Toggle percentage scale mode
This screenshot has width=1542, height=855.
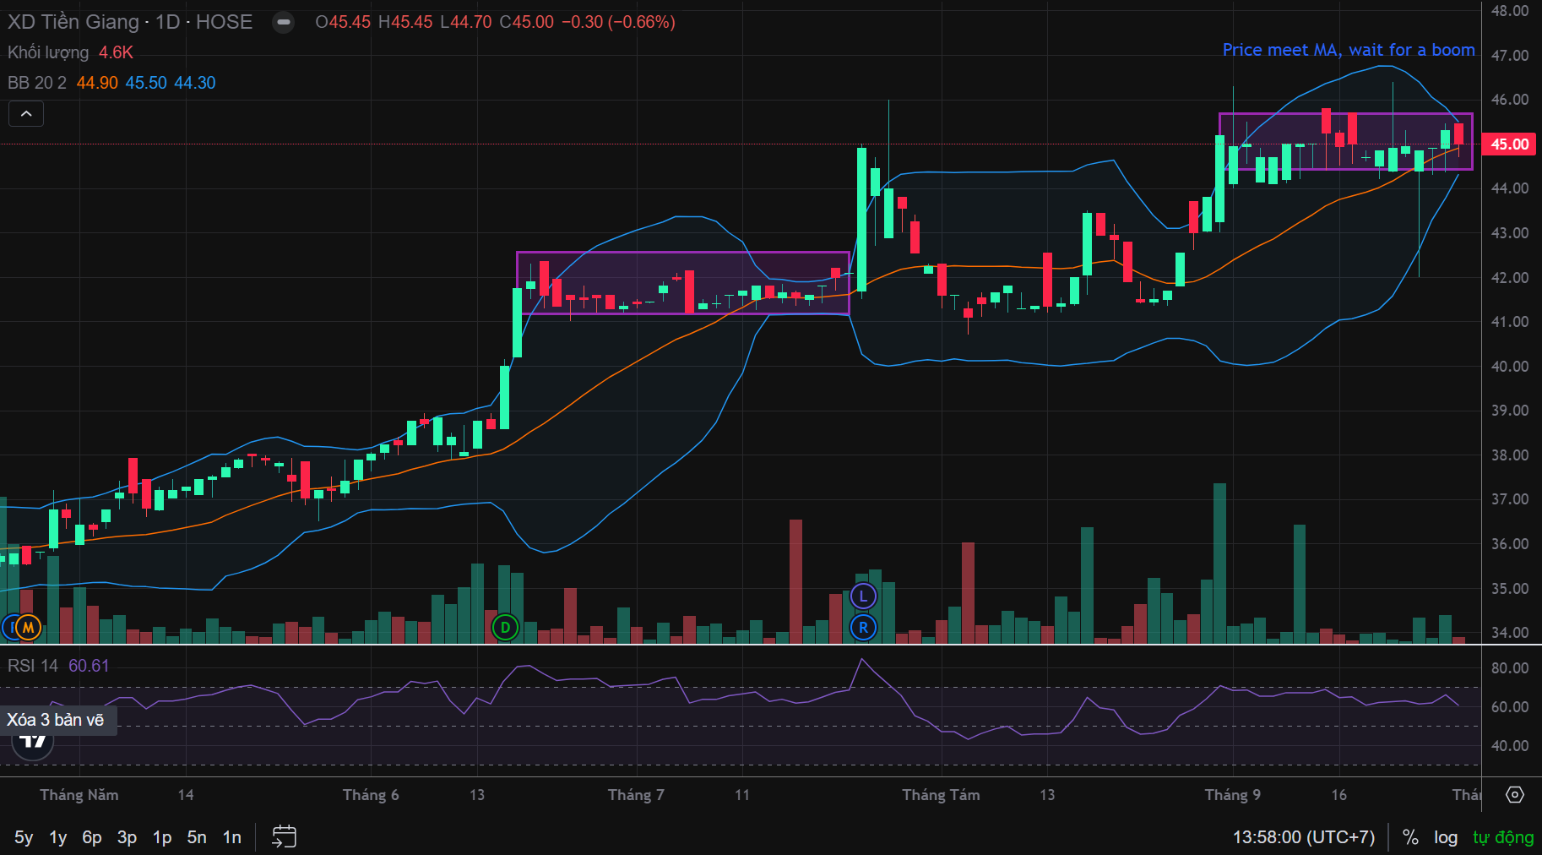click(1410, 837)
